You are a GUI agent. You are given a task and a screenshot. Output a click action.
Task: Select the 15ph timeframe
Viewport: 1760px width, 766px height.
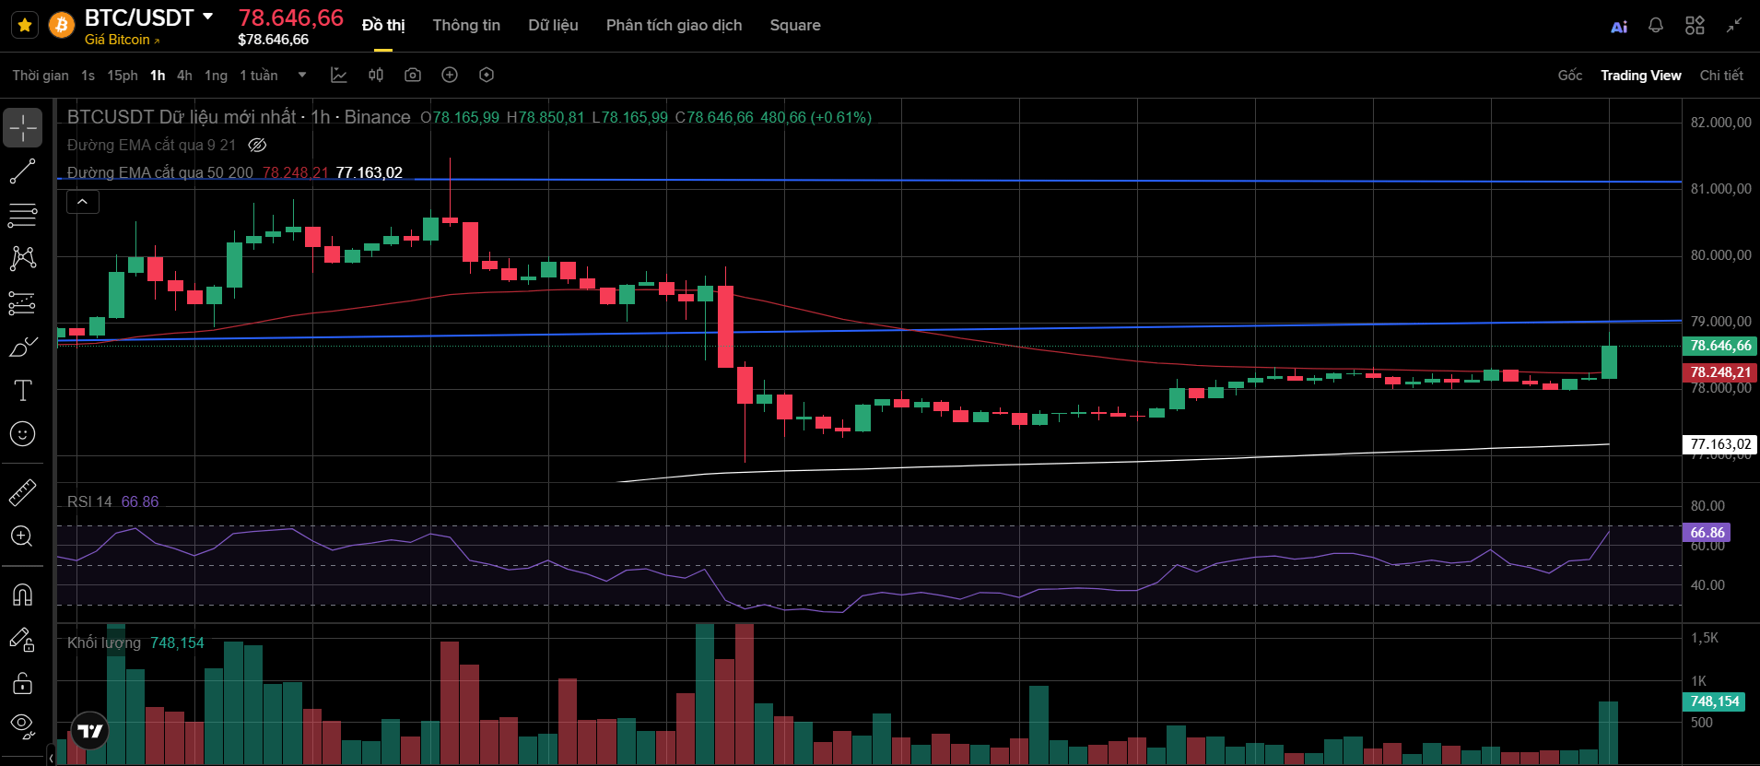pyautogui.click(x=122, y=76)
